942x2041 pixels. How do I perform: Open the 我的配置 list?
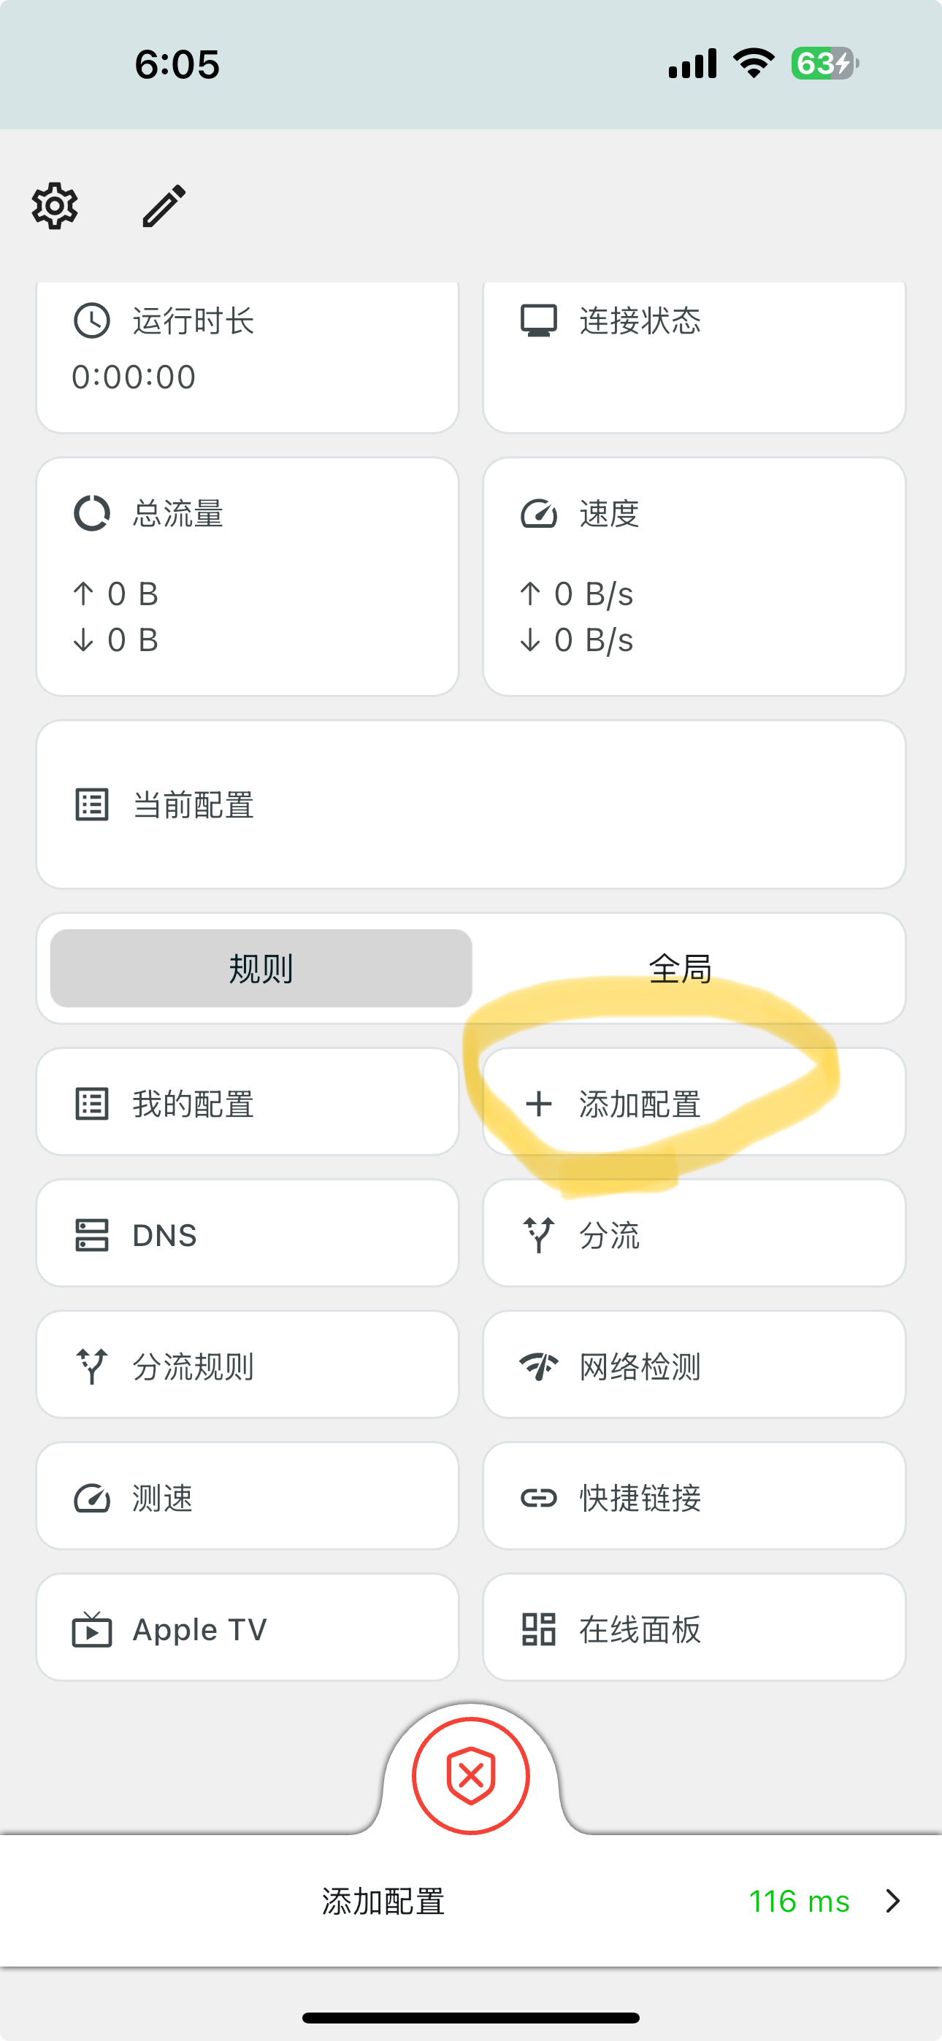click(248, 1102)
